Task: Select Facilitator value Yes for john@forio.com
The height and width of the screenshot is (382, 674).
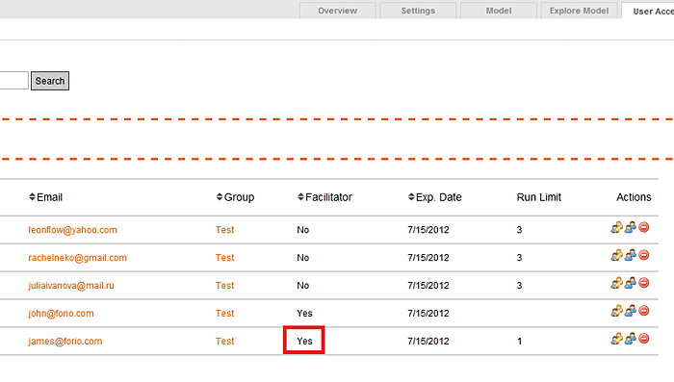Action: (305, 314)
